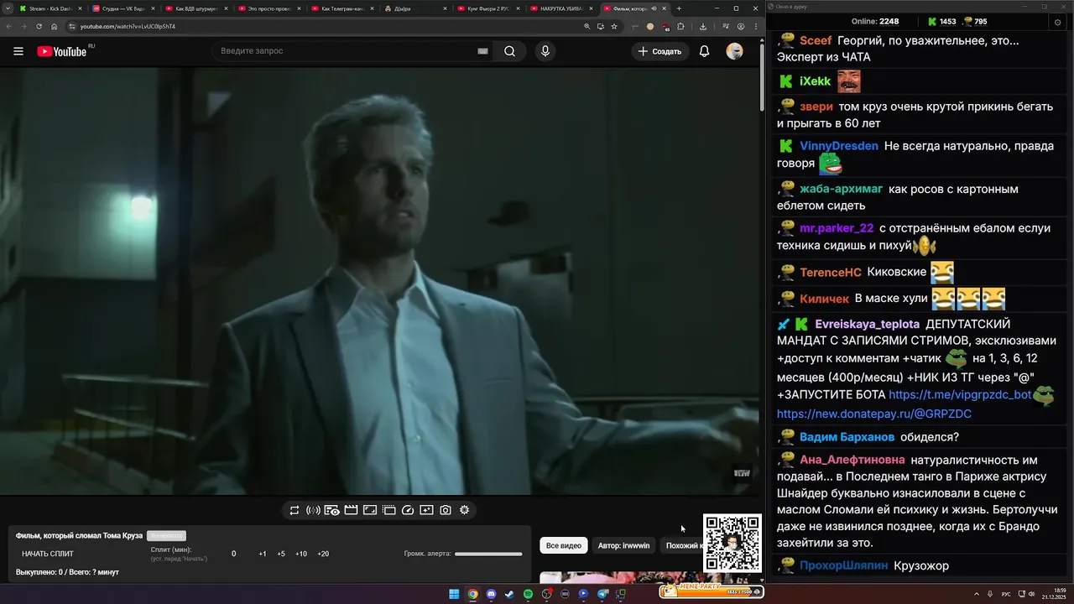Go to the YouTube home logo
This screenshot has width=1074, height=604.
coord(61,51)
